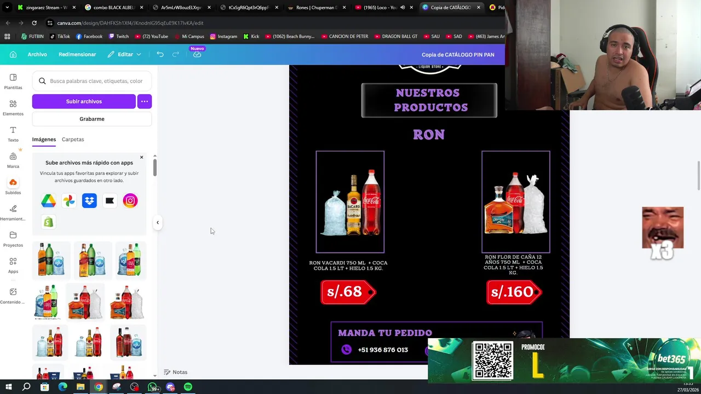Viewport: 701px width, 394px height.
Task: Open WhatsApp from the taskbar
Action: (x=153, y=387)
